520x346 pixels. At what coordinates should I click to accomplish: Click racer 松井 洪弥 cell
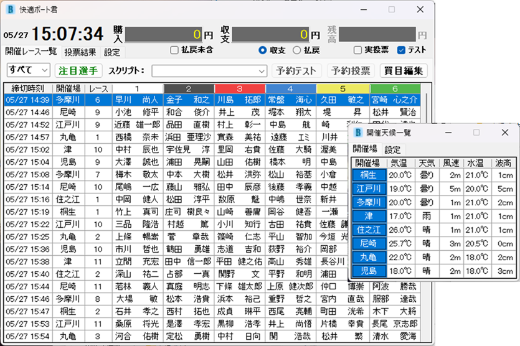(240, 175)
